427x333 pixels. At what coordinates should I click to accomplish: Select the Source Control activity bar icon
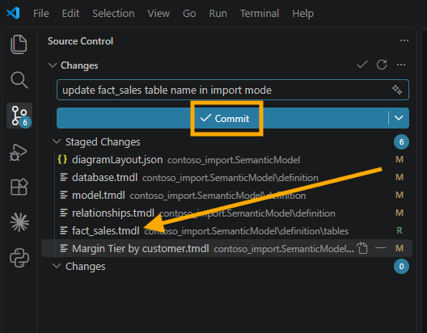pos(19,116)
